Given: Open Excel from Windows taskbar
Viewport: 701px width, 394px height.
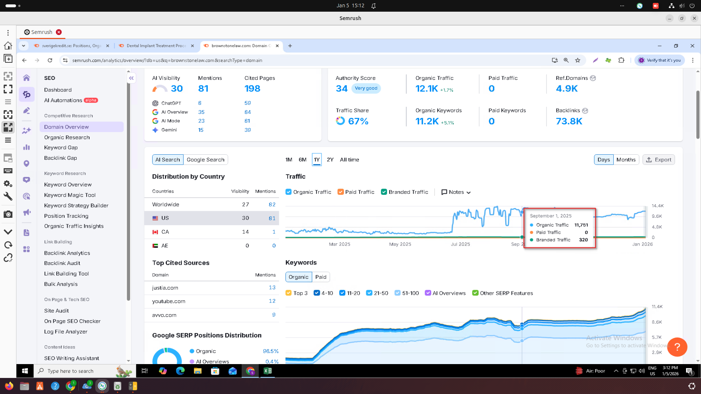Looking at the screenshot, I should point(268,371).
